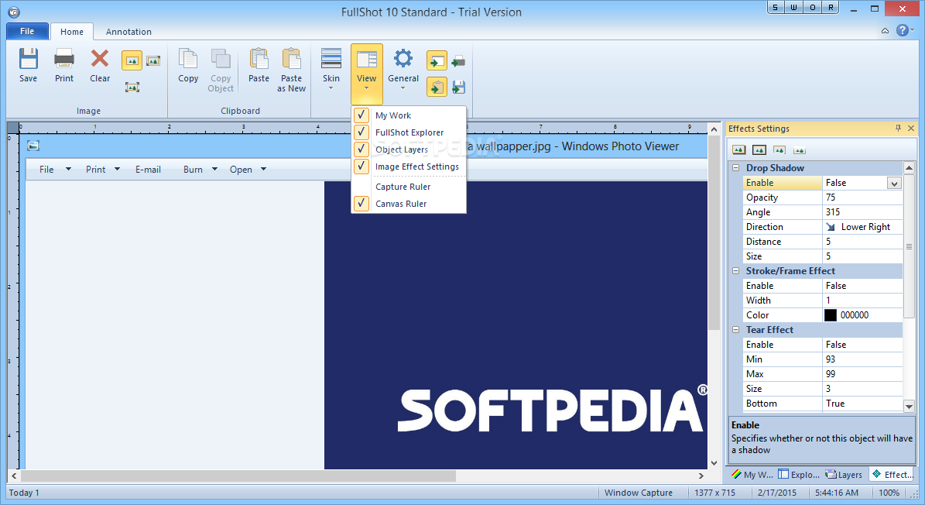Screen dimensions: 925x505
Task: Click the highlighted picture icon beside Clear
Action: pyautogui.click(x=132, y=60)
